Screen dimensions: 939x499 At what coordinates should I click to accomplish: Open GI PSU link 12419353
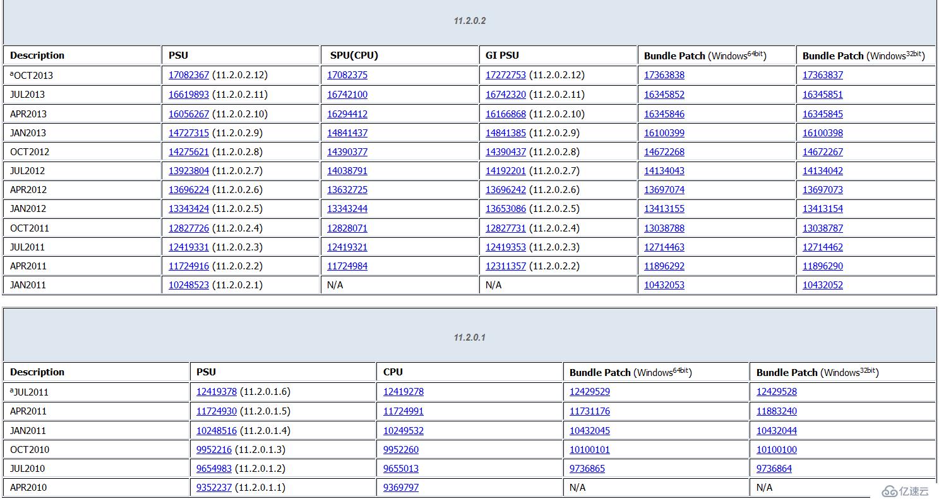pos(506,247)
